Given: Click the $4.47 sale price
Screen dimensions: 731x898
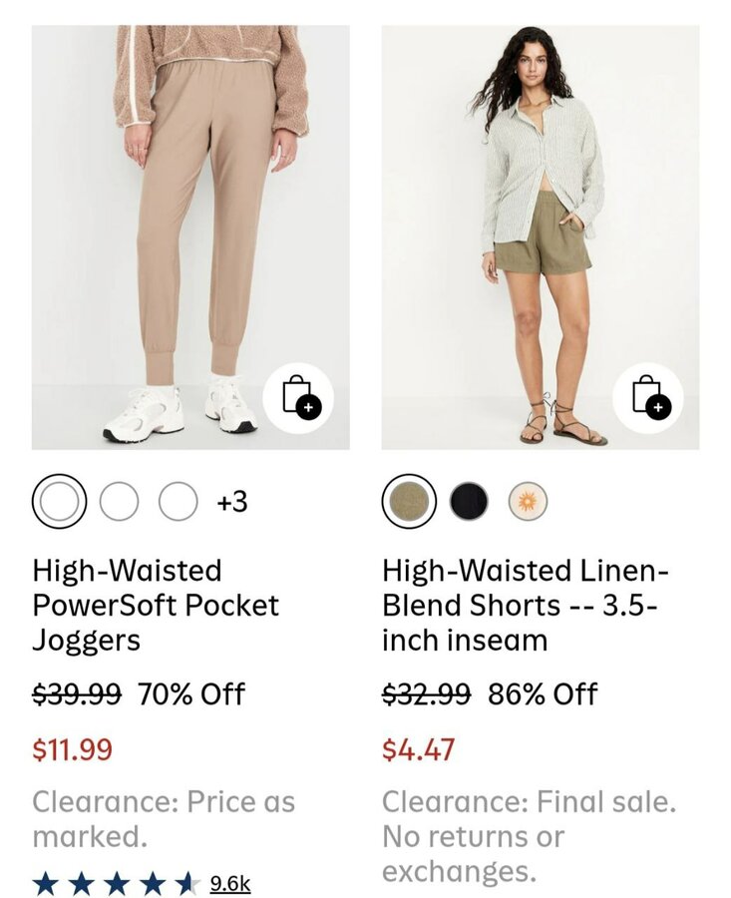Looking at the screenshot, I should tap(418, 749).
